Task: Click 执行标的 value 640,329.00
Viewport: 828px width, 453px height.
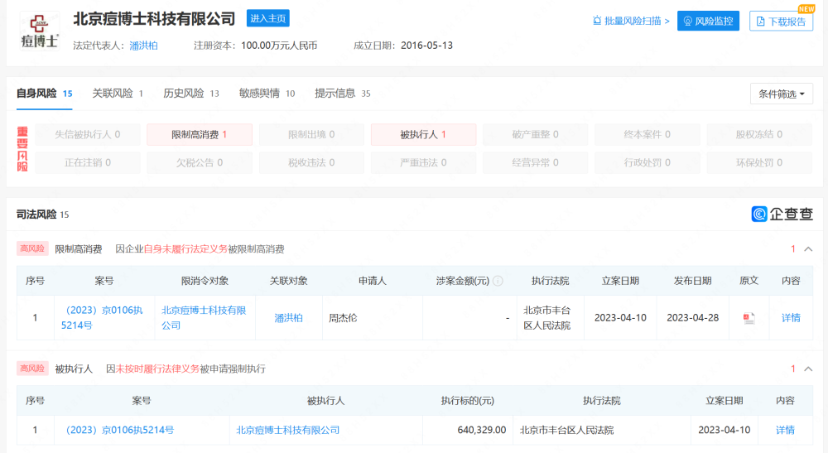Action: tap(482, 431)
